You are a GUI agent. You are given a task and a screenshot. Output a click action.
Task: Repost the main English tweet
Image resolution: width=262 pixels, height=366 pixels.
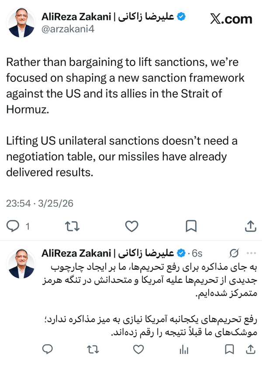click(71, 226)
